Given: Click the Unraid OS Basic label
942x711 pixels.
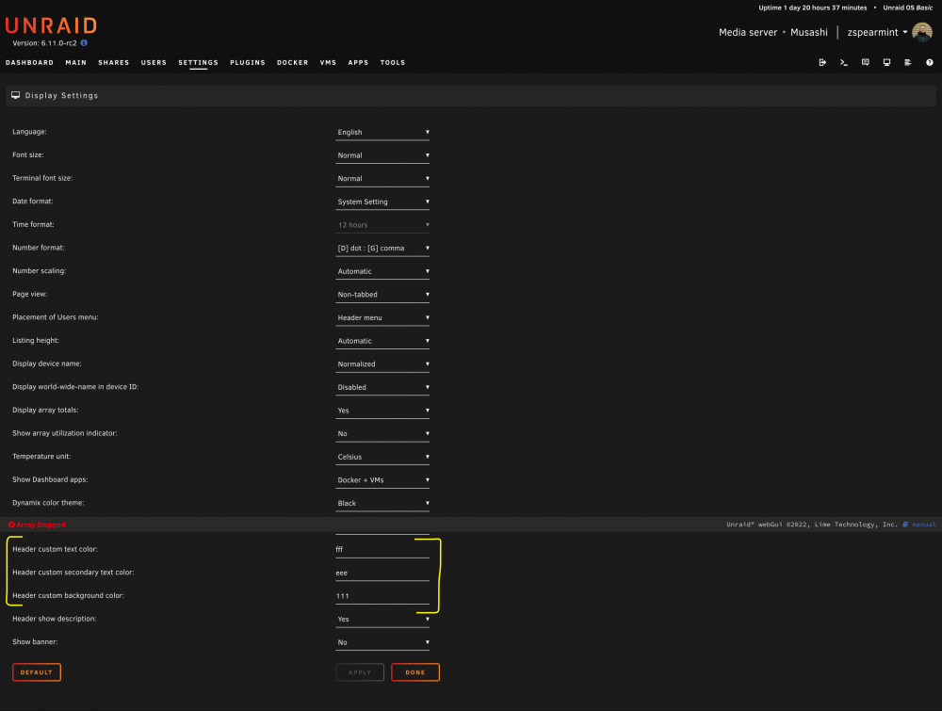Looking at the screenshot, I should coord(908,8).
